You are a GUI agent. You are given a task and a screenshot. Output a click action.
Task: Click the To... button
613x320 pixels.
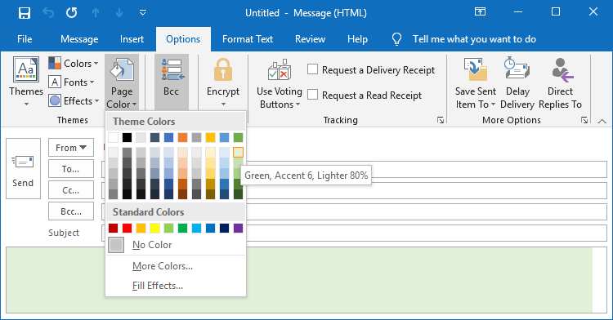71,169
